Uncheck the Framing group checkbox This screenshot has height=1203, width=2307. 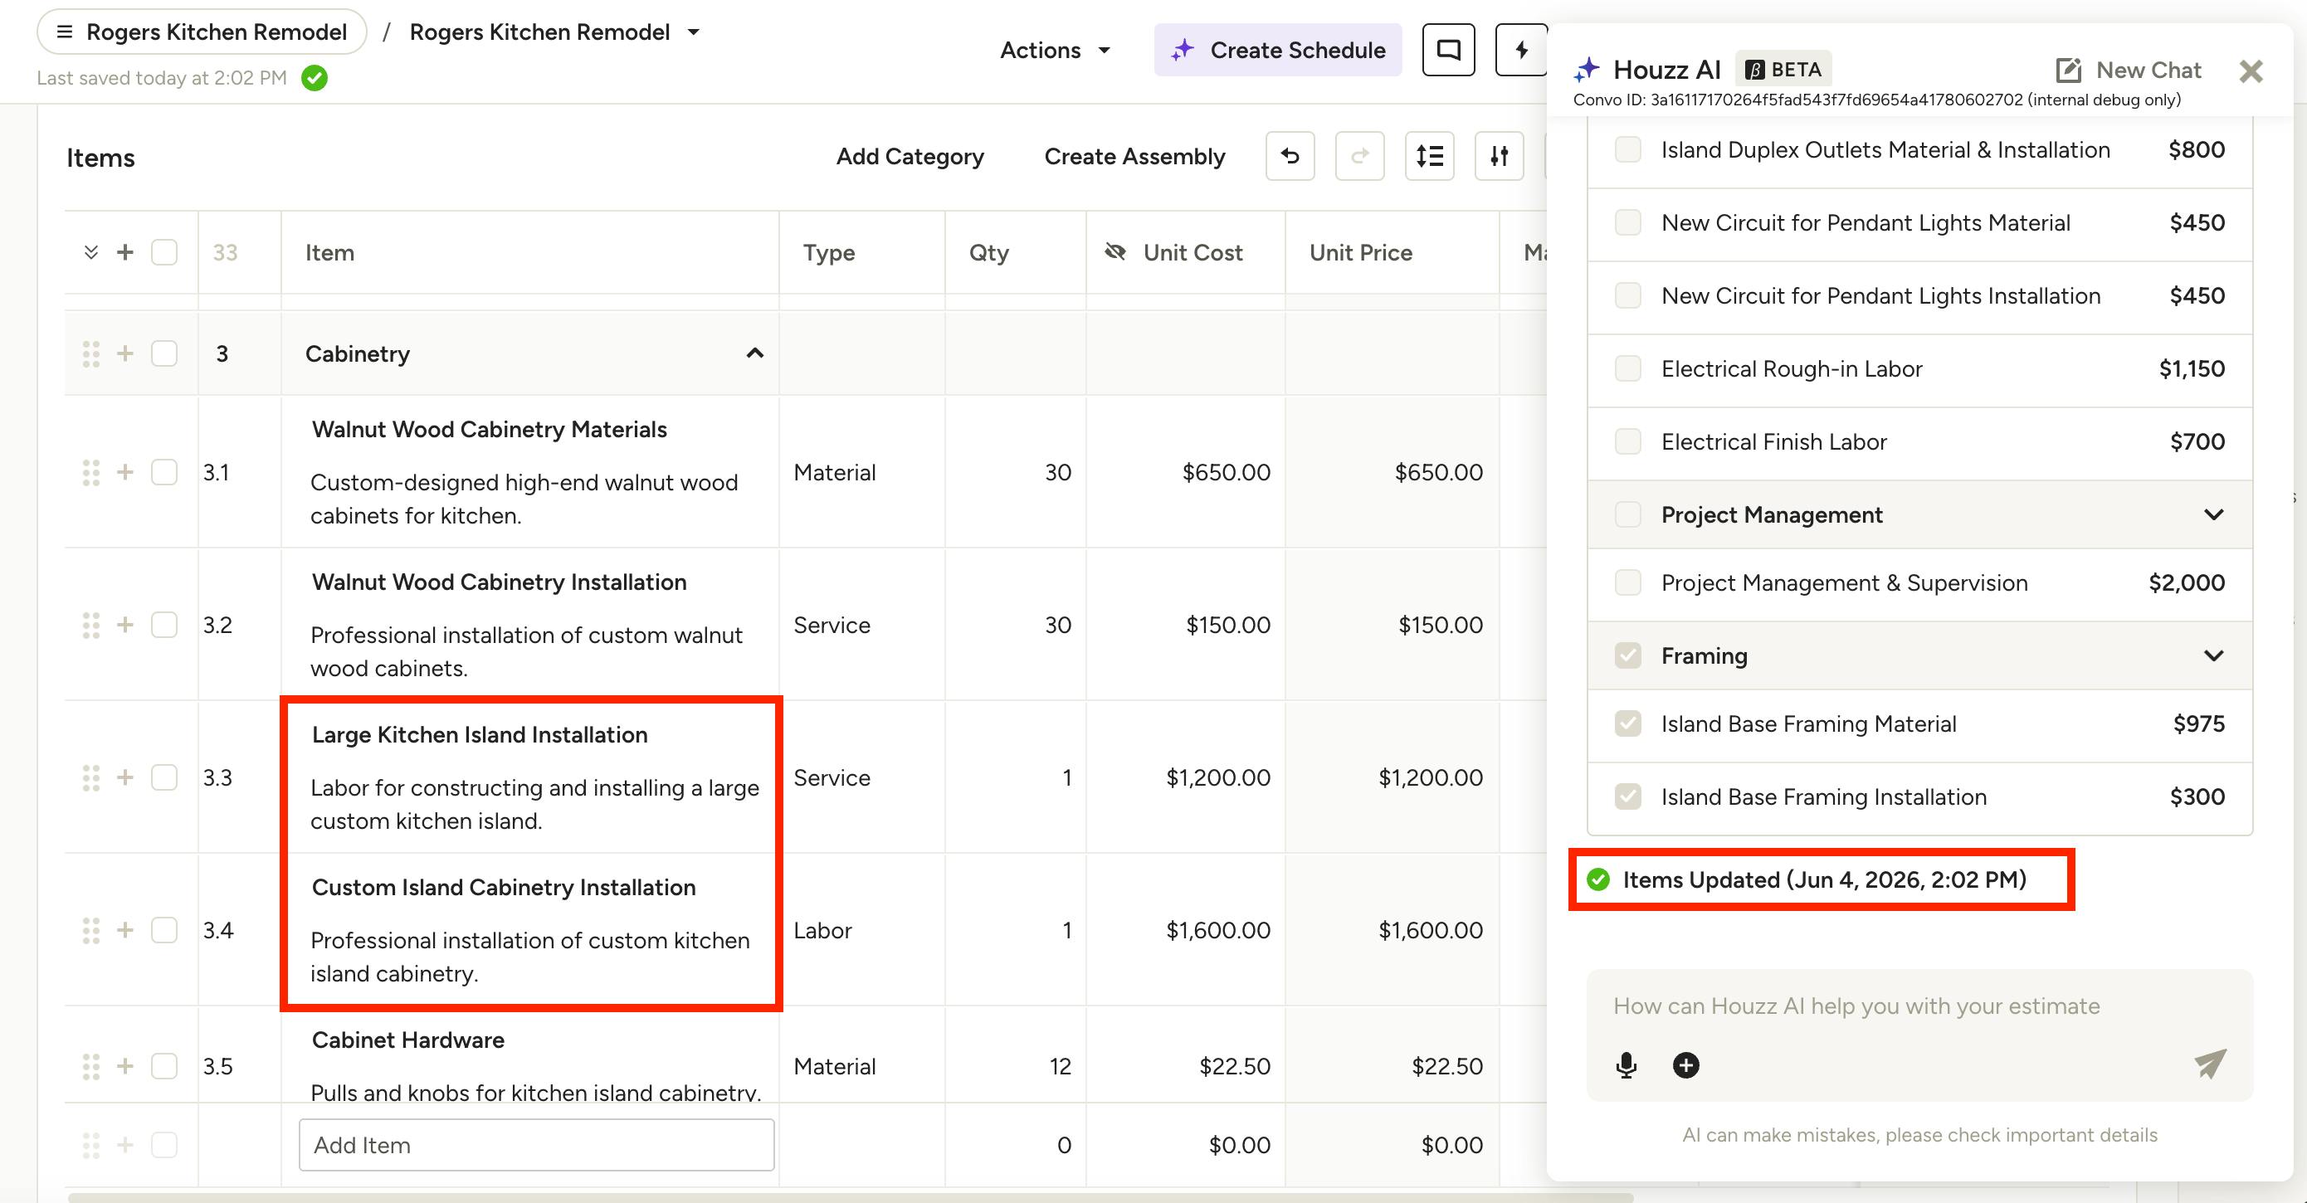coord(1627,656)
